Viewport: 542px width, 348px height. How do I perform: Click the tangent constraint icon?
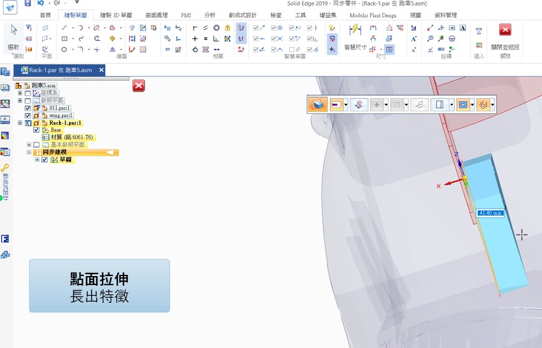195,50
